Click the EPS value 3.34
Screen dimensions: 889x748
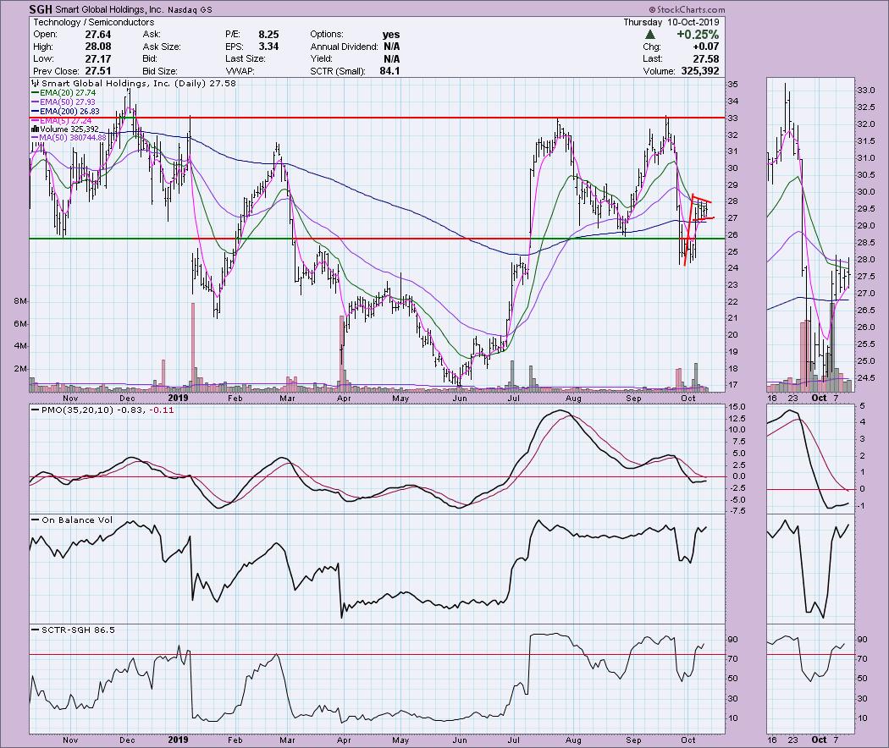coord(268,47)
